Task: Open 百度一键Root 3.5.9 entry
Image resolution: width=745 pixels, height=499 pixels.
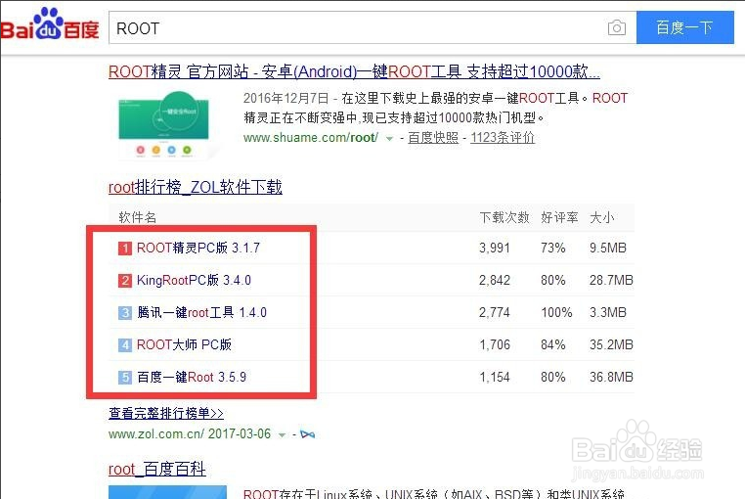Action: 192,378
